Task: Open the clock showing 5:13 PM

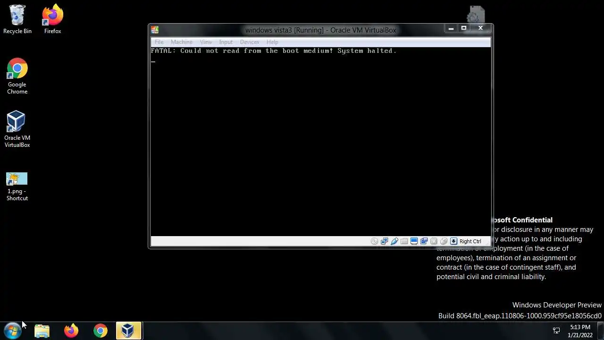Action: 580,331
